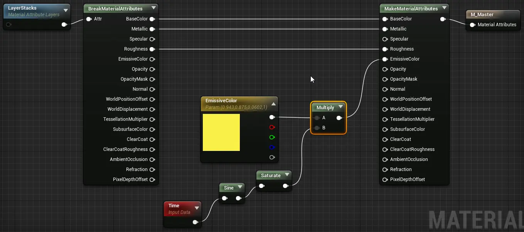The image size is (524, 232).
Task: Expand the Sine node dropdown arrow
Action: [240, 188]
